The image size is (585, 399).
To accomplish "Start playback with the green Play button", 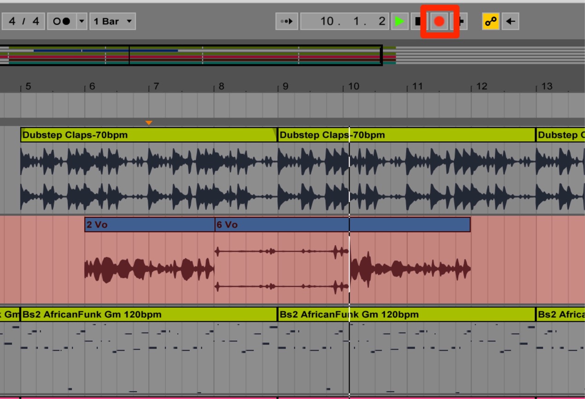I will pos(399,21).
